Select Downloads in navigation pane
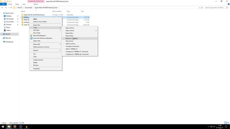230x129 pixels. (10, 19)
